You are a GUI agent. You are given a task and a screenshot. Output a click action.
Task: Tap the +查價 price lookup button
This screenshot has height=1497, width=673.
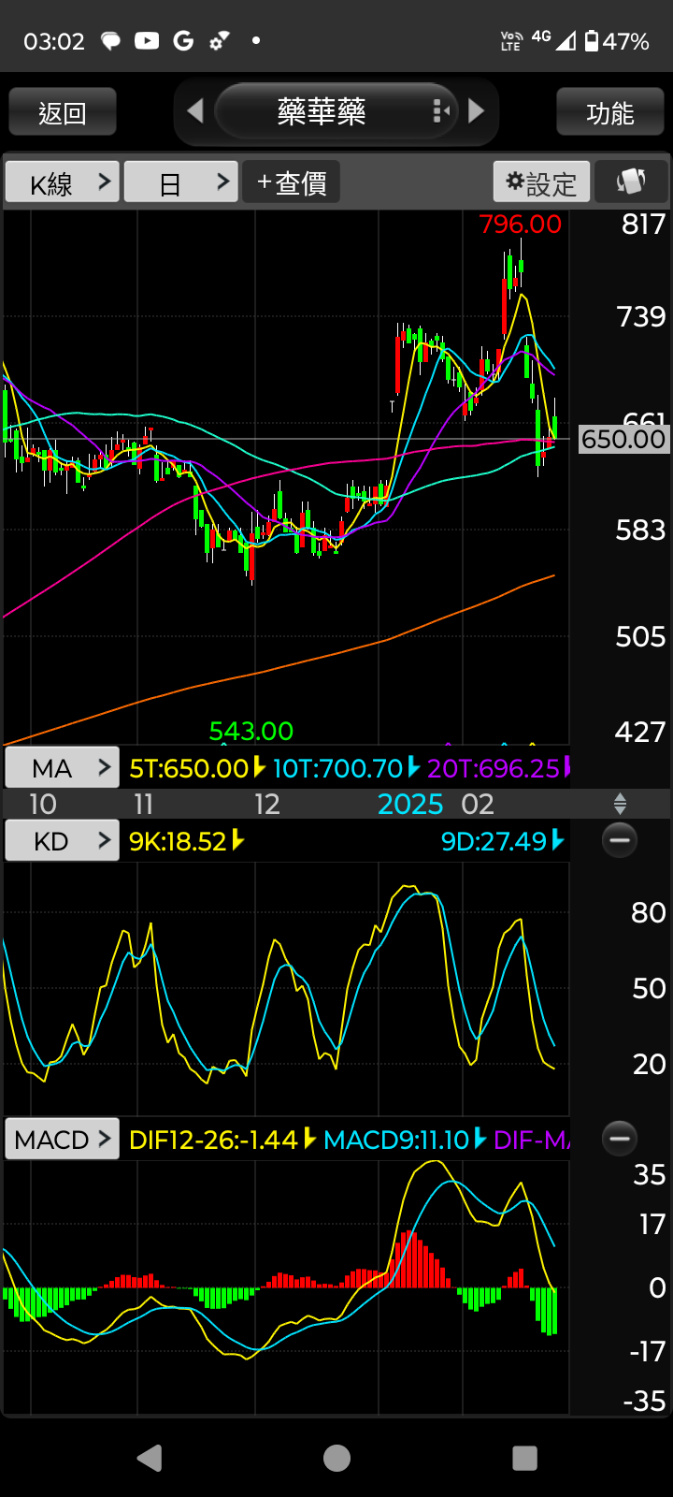[291, 182]
